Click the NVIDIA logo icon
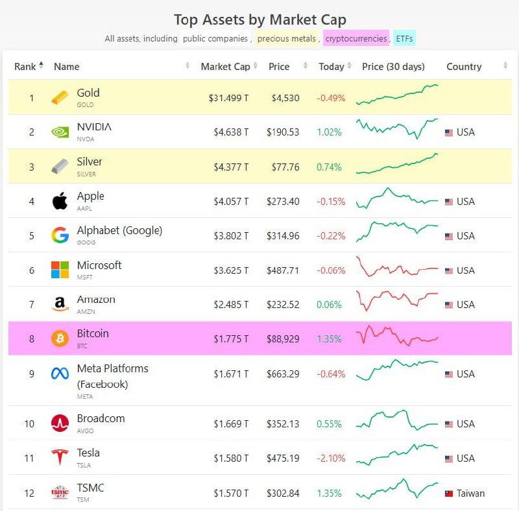 click(x=60, y=132)
